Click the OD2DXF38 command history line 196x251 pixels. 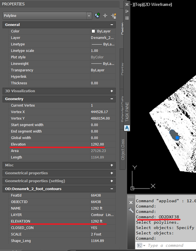[x=157, y=217]
